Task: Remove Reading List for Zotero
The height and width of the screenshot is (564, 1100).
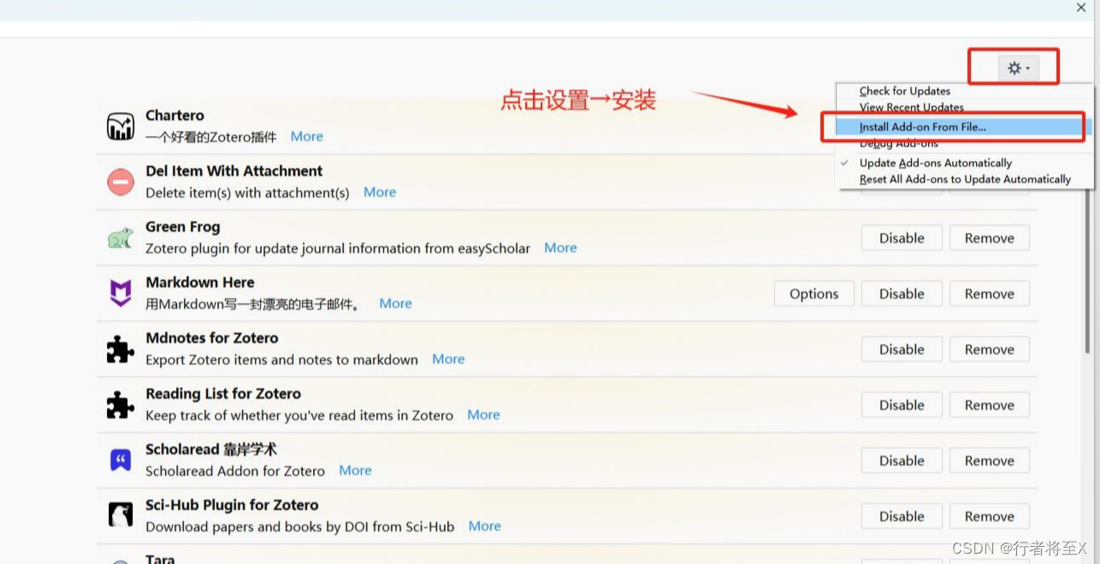Action: 990,405
